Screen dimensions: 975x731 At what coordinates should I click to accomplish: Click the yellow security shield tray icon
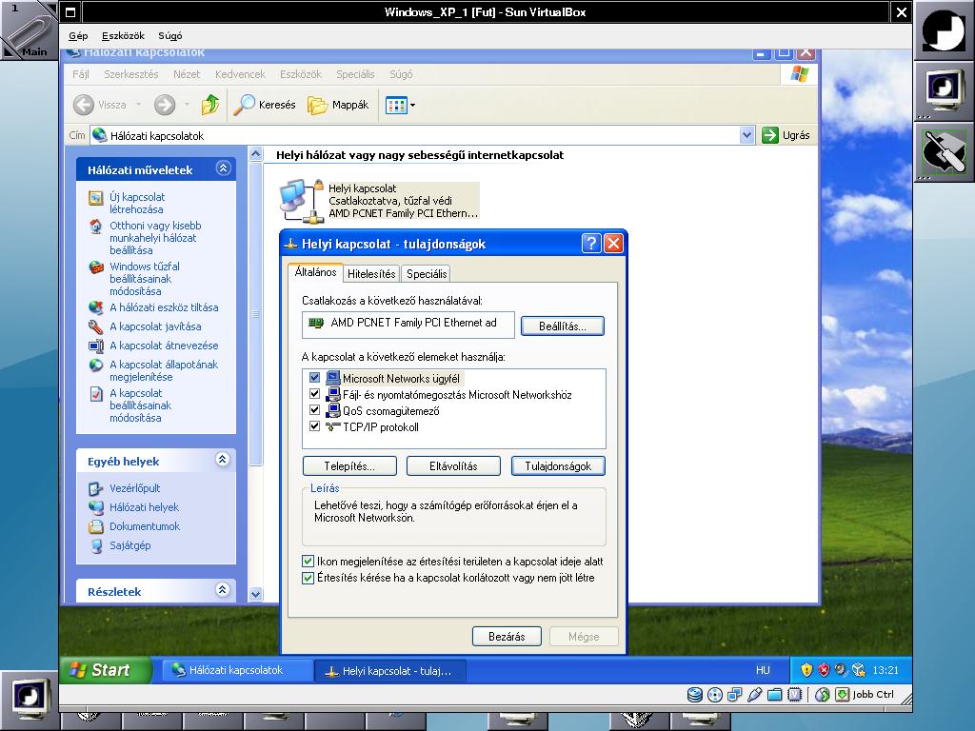(x=806, y=670)
